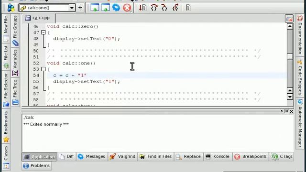Select the calc.cpp editor tab
The height and width of the screenshot is (172, 306).
38,18
